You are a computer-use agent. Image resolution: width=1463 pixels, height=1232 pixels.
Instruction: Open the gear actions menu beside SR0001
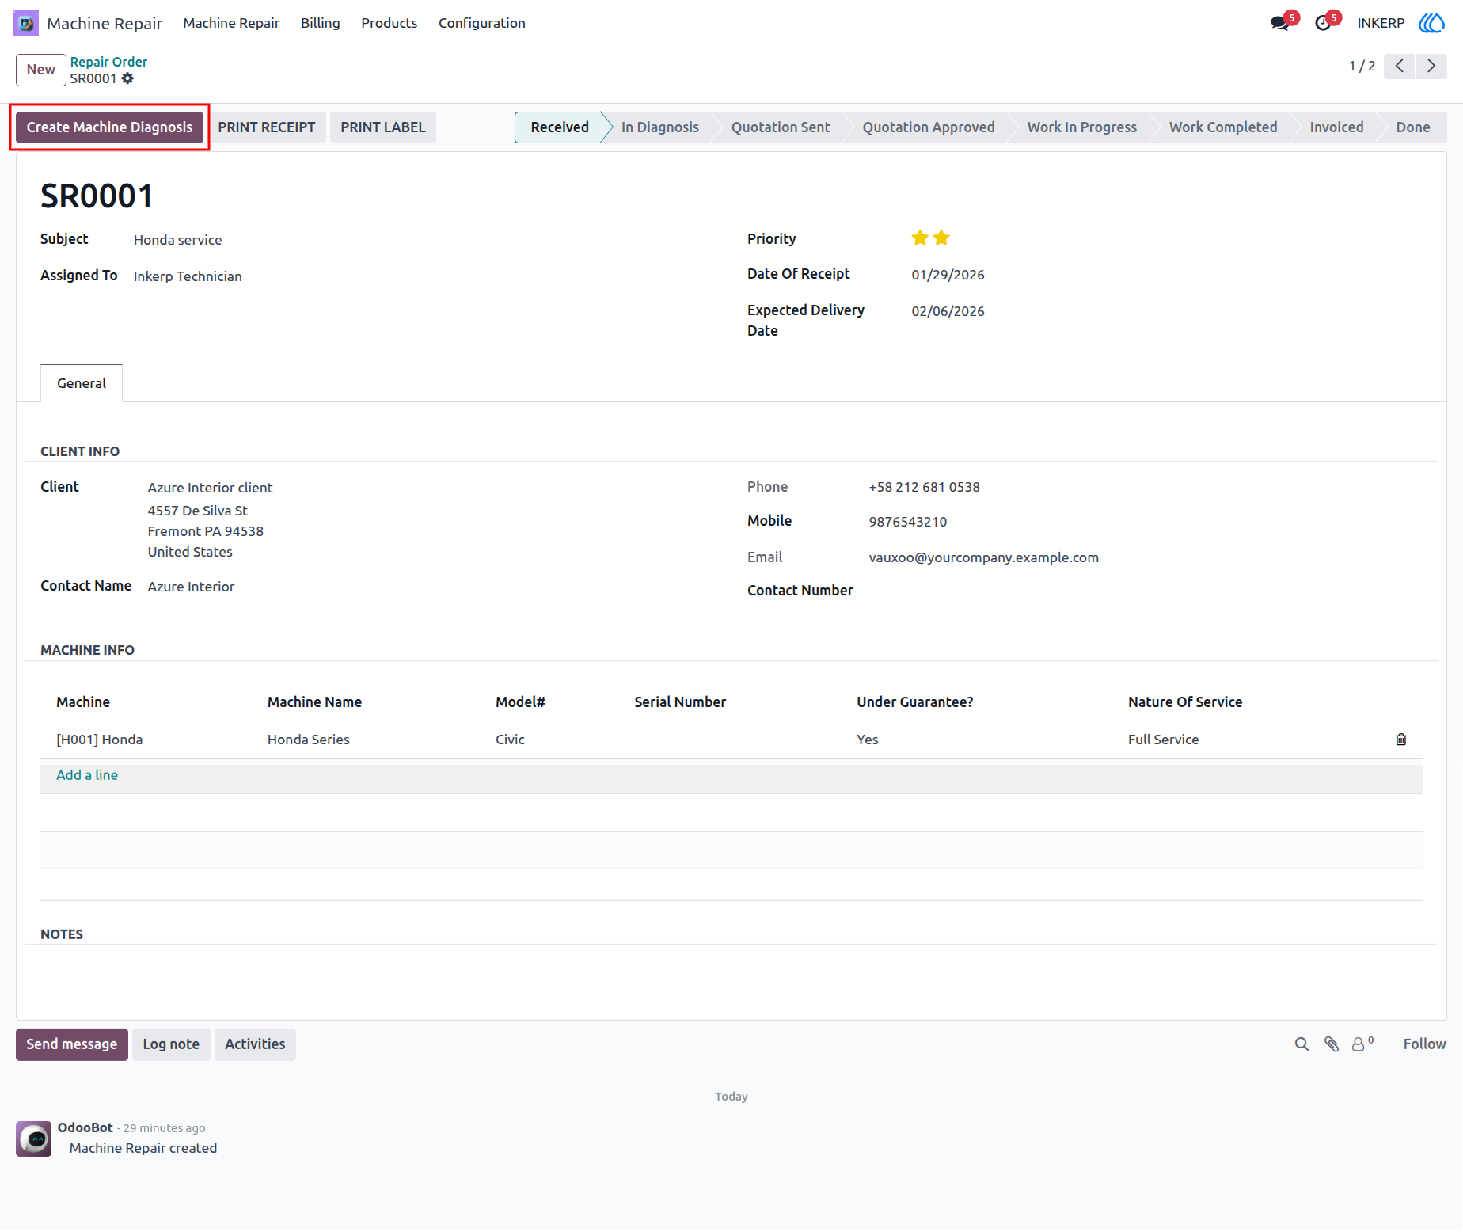(x=127, y=78)
